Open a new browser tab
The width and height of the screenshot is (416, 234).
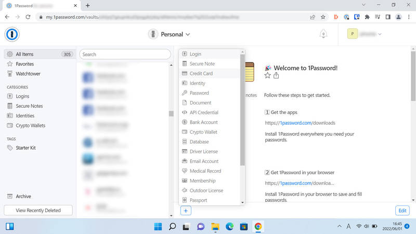coord(88,6)
